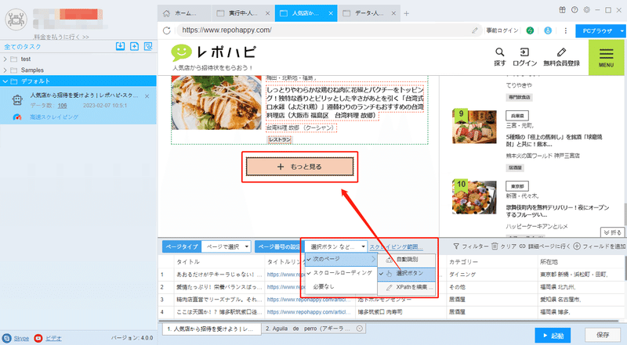This screenshot has height=345, width=627.
Task: Select XPathを編集 in the submenu
Action: (x=407, y=287)
